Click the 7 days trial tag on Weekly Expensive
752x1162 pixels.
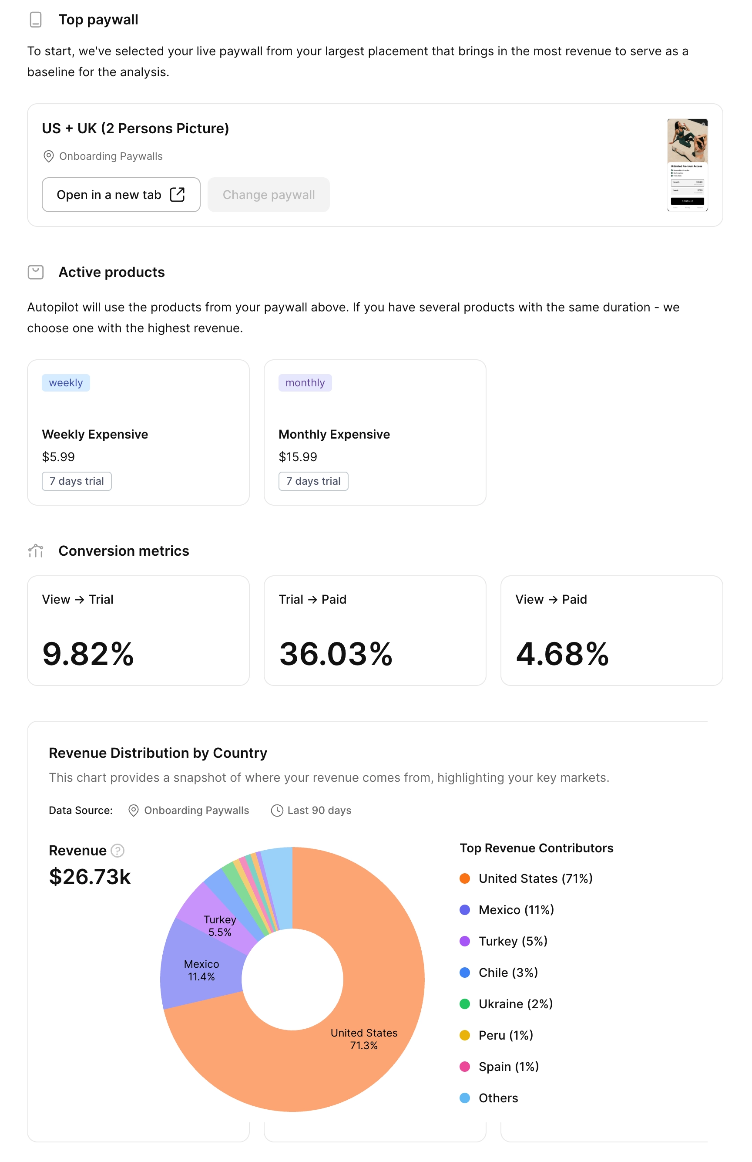tap(77, 481)
